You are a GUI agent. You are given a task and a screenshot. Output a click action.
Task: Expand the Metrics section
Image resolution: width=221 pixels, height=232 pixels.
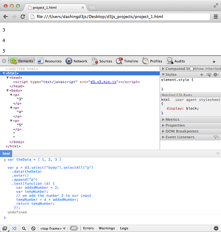[x=163, y=119]
